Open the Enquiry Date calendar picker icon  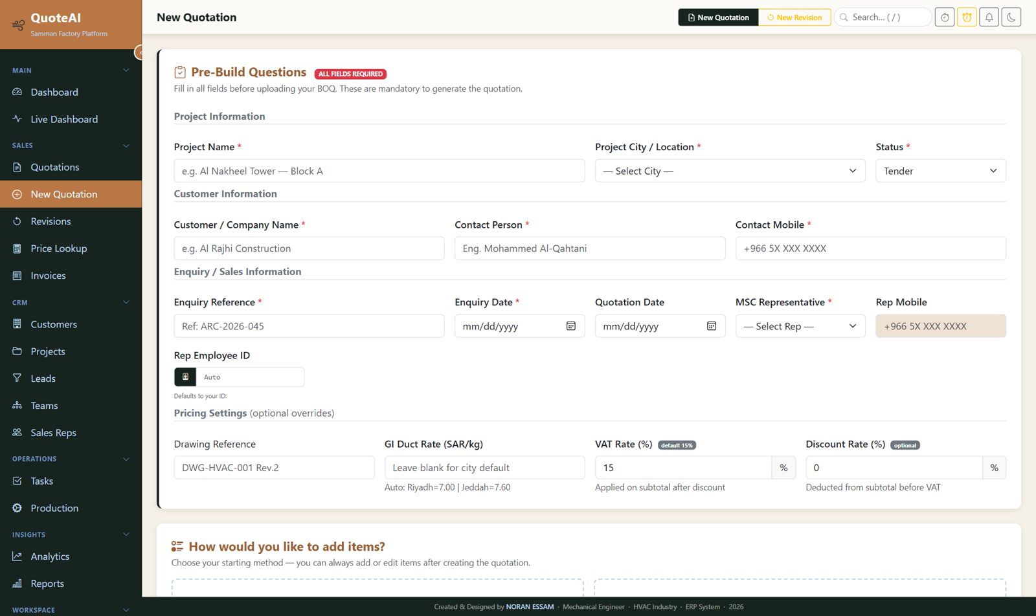point(571,326)
